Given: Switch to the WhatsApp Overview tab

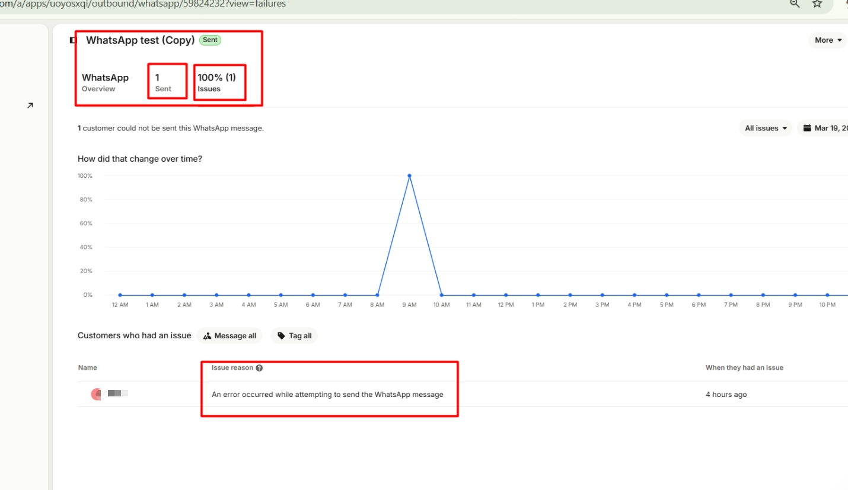Looking at the screenshot, I should click(105, 82).
